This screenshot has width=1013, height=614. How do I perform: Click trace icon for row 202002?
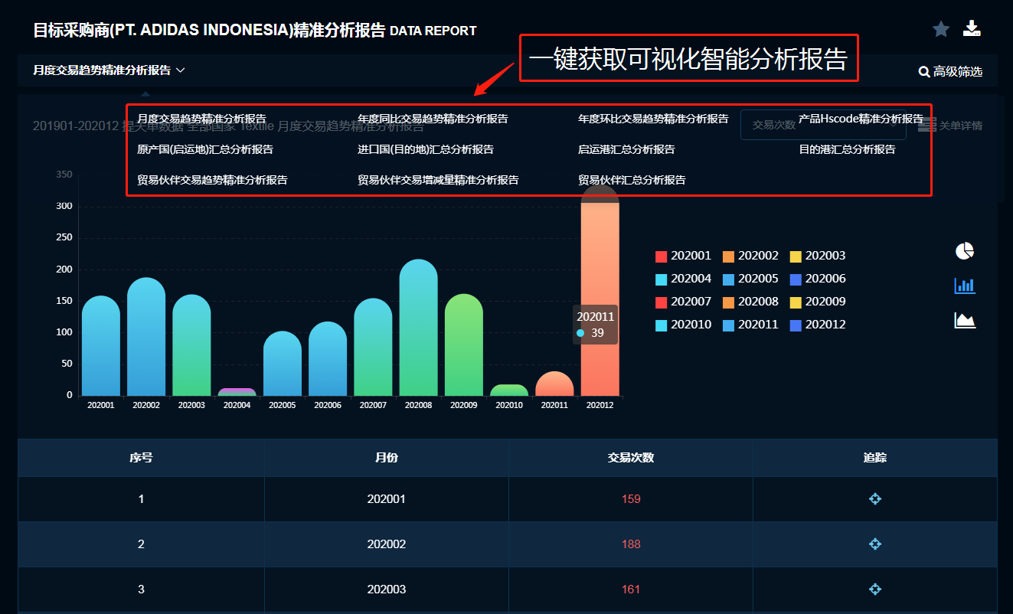pyautogui.click(x=875, y=544)
